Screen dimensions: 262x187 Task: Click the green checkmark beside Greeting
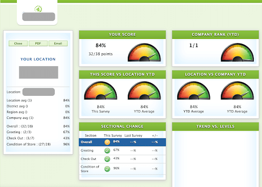tap(107, 151)
